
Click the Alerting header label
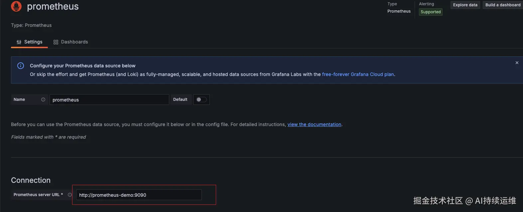click(427, 4)
